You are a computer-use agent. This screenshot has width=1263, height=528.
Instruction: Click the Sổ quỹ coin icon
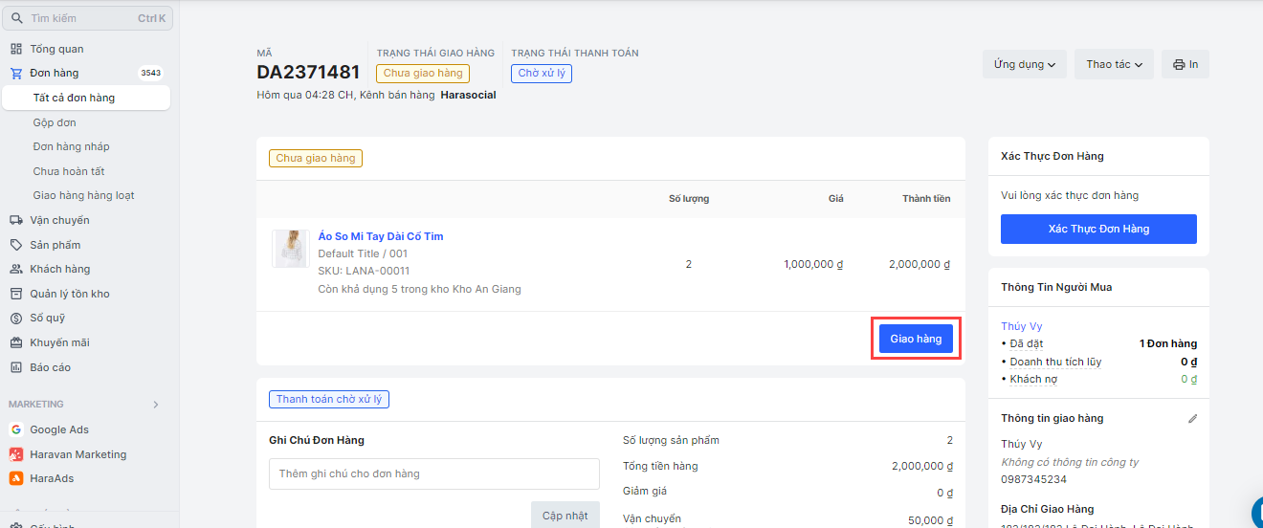click(16, 318)
